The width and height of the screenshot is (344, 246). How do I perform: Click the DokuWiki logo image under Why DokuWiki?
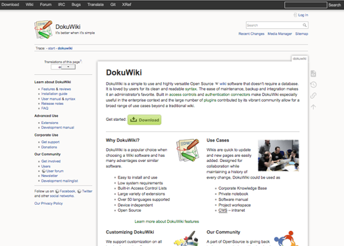click(188, 150)
